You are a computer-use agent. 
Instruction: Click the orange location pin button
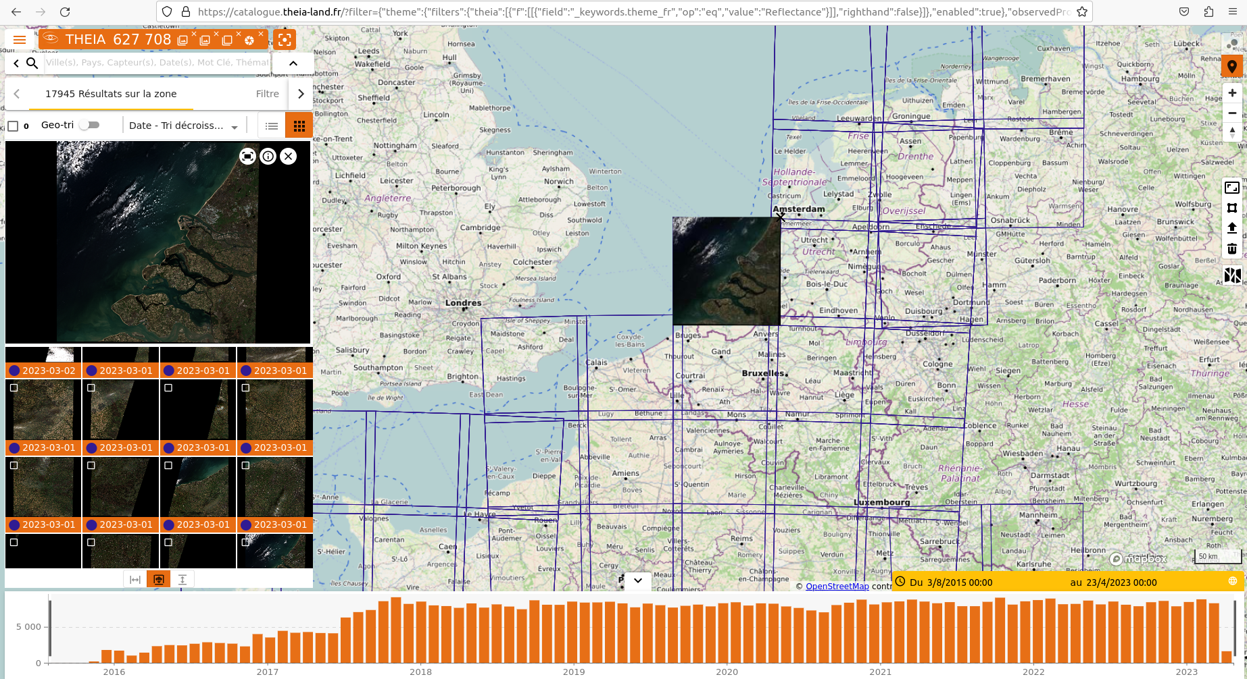1232,66
